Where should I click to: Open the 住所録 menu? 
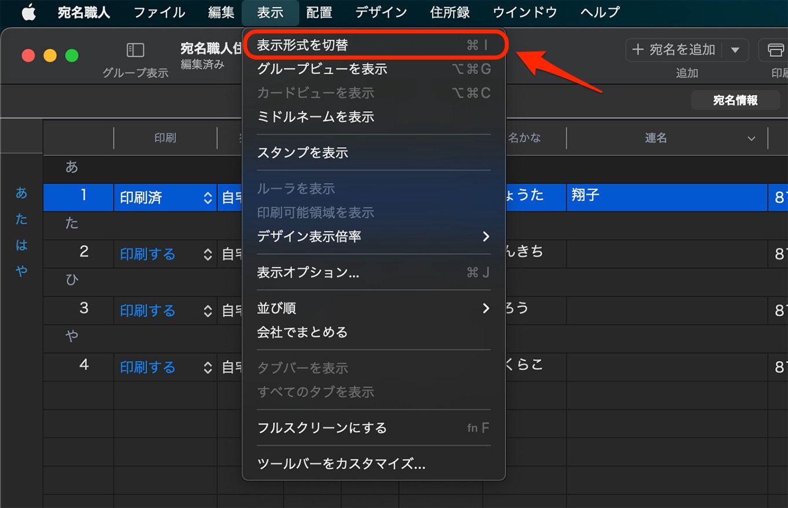click(450, 12)
